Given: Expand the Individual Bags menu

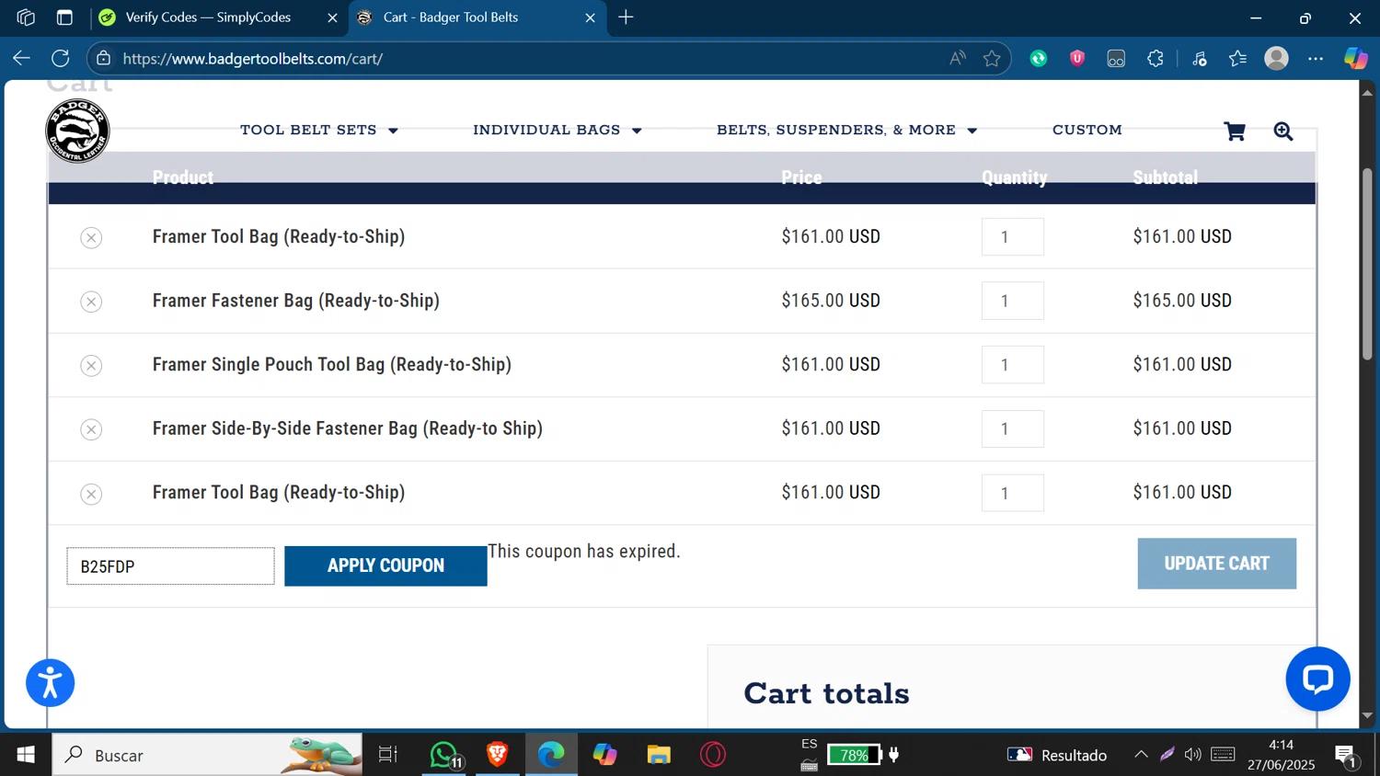Looking at the screenshot, I should pos(558,131).
